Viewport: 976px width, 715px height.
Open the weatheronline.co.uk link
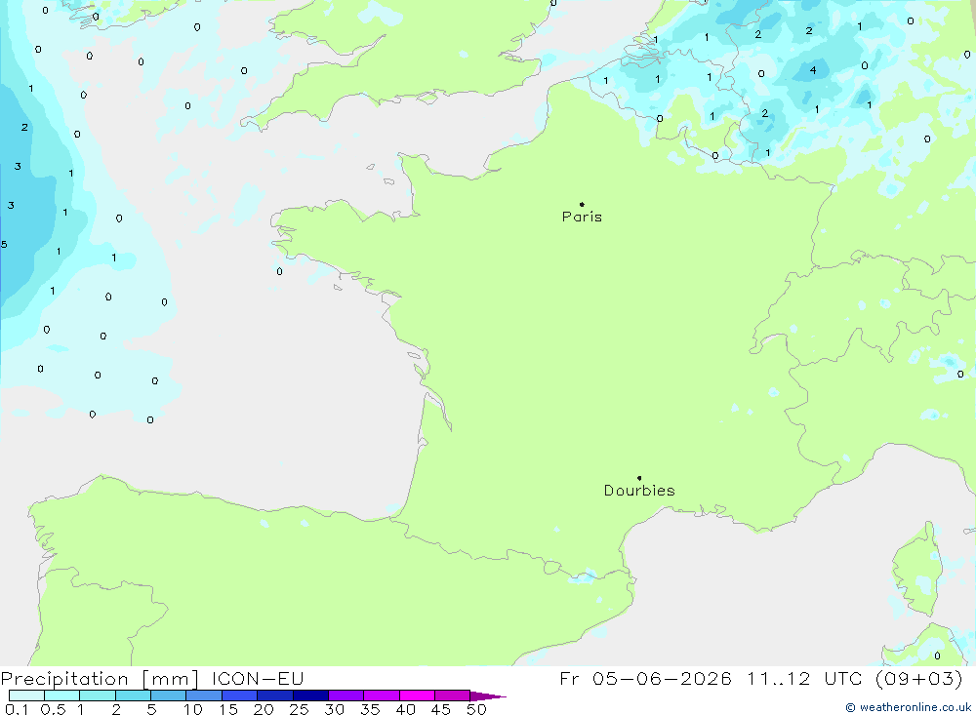click(x=908, y=707)
